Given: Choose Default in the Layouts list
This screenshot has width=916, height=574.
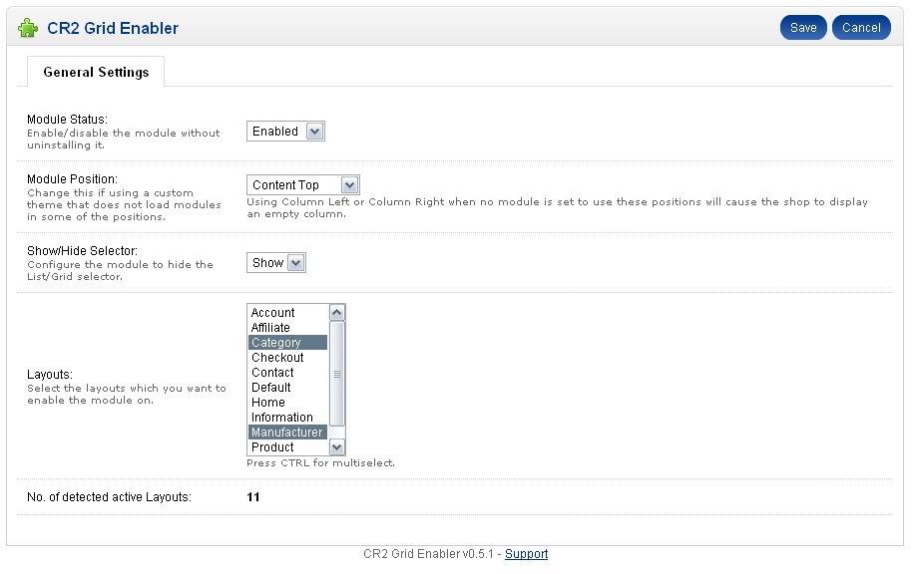Looking at the screenshot, I should tap(288, 388).
